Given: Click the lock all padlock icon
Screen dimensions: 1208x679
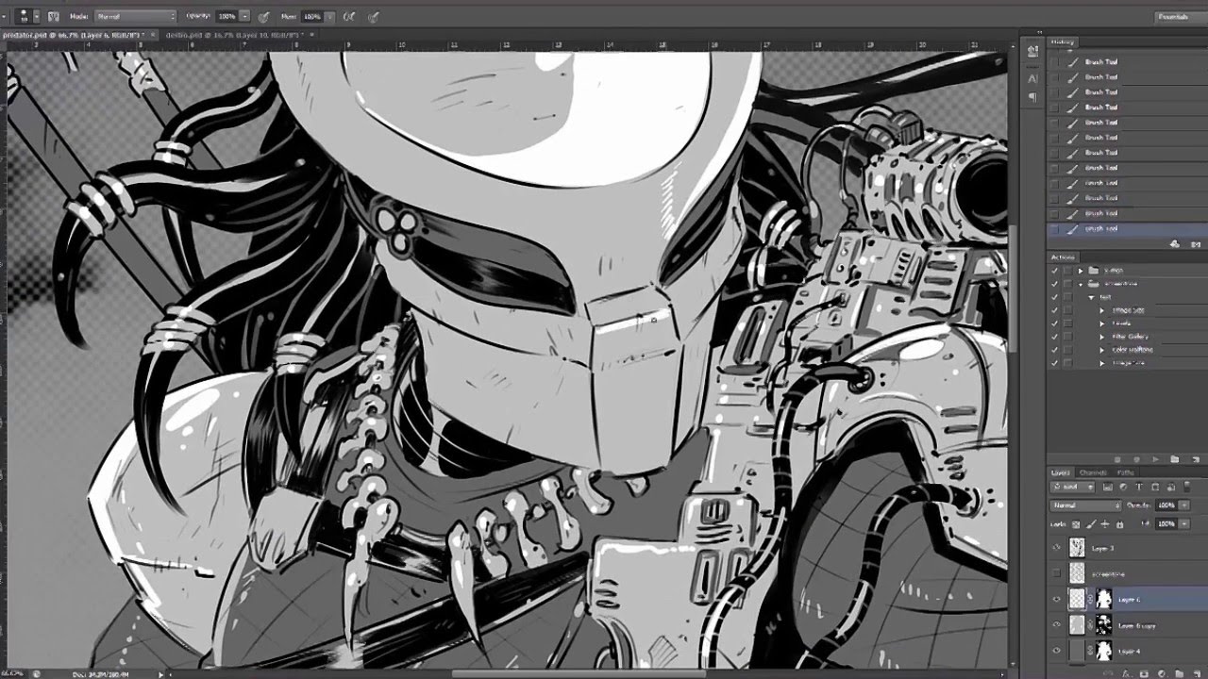Looking at the screenshot, I should [x=1119, y=523].
